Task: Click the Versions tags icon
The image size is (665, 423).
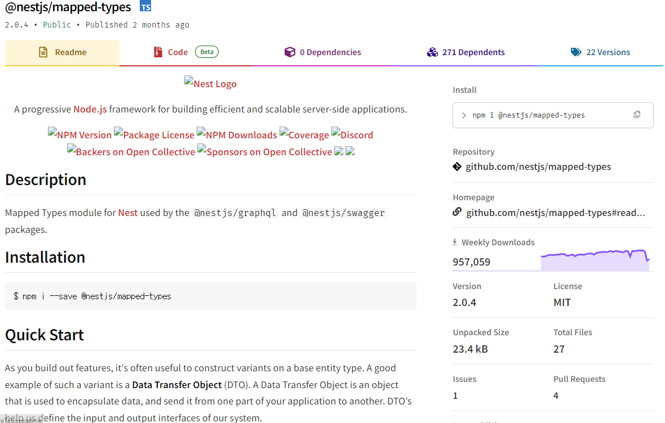Action: click(576, 52)
